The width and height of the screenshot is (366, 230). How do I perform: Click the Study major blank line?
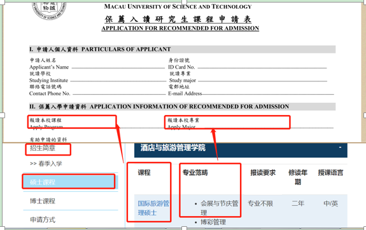tap(263, 81)
